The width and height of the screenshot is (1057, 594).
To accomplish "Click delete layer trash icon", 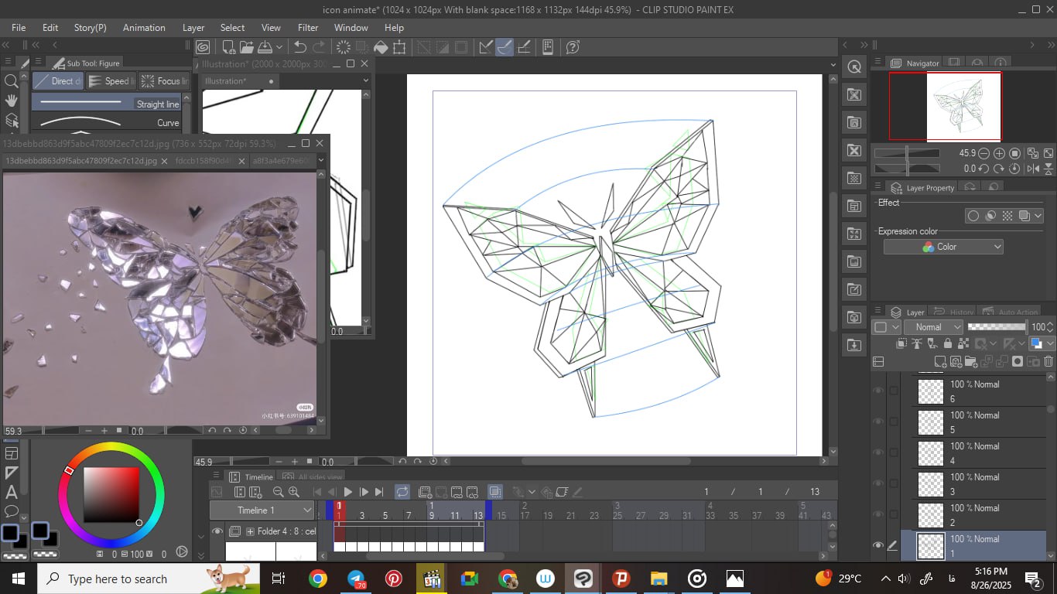I will pos(1048,361).
